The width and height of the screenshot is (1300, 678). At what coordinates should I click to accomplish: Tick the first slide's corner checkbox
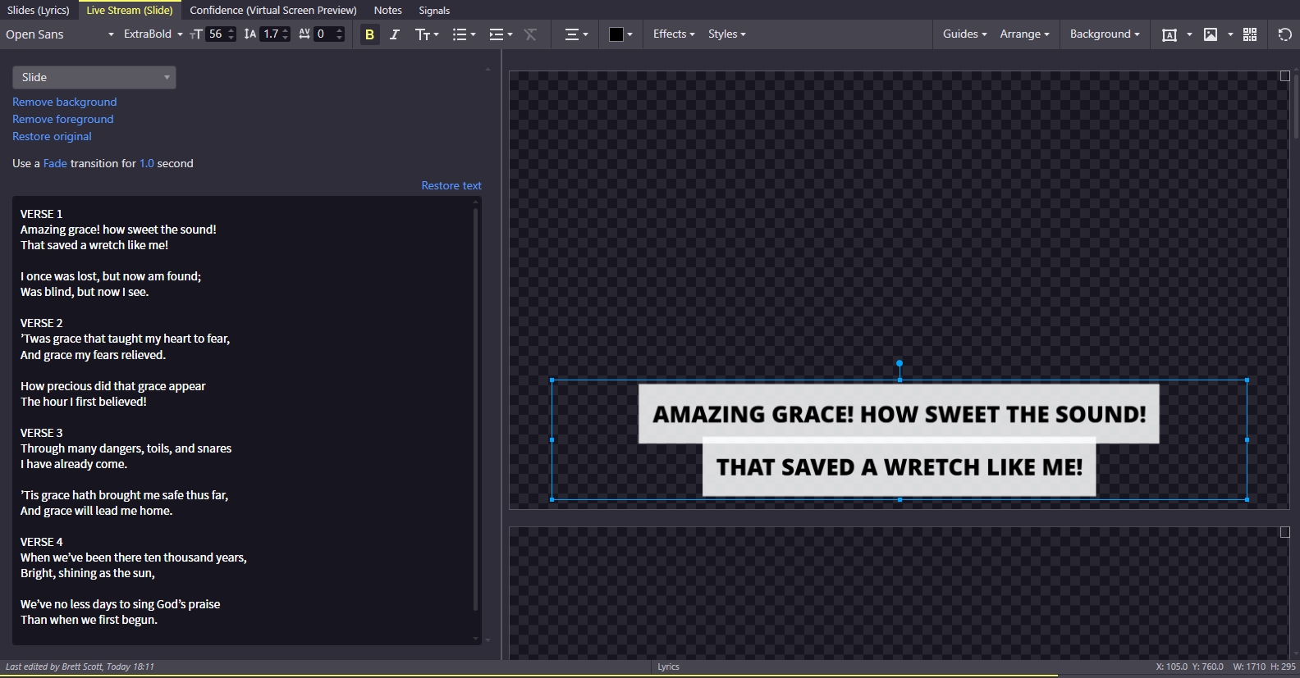coord(1285,76)
